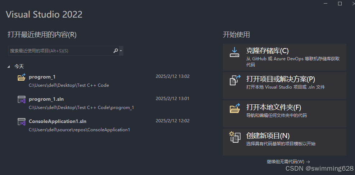Click the open local folder icon
355x175 pixels.
[x=235, y=108]
